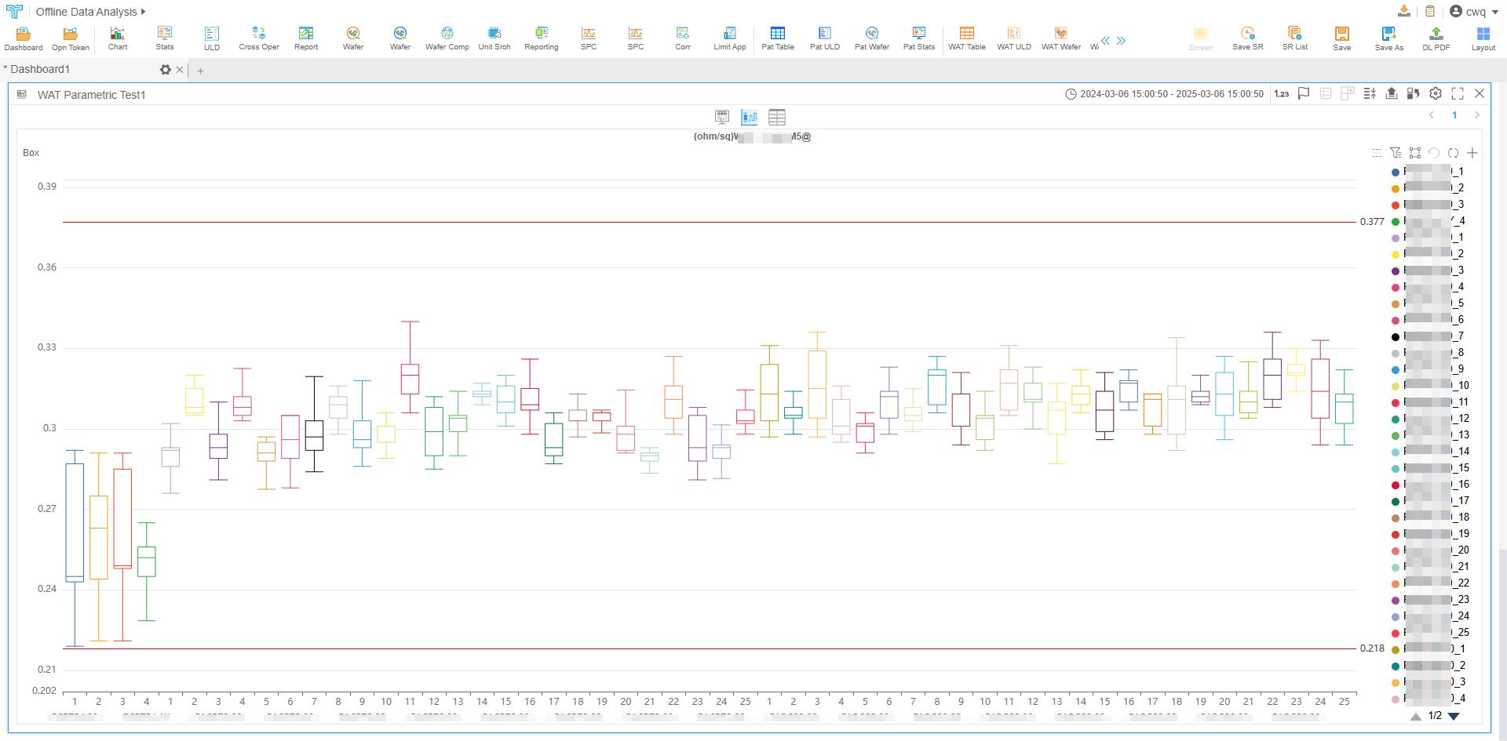Click the date range 2024-03-06 to 2025-03-06
This screenshot has height=741, width=1507.
click(1164, 94)
